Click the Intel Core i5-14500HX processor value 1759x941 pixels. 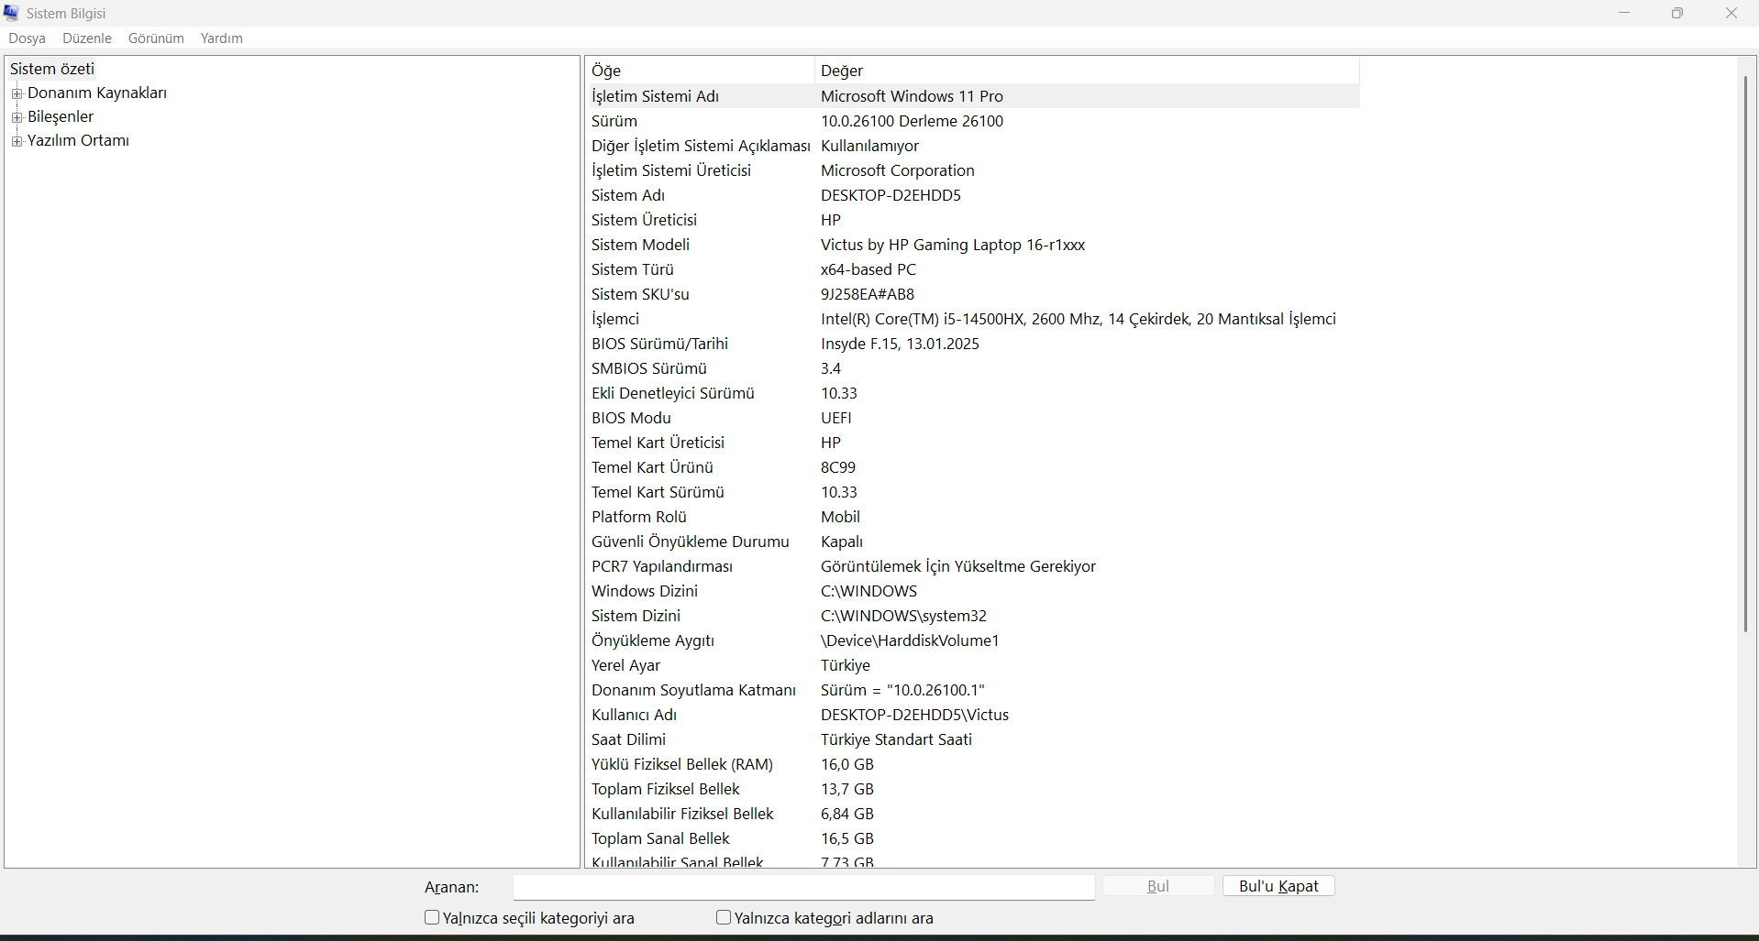1079,319
